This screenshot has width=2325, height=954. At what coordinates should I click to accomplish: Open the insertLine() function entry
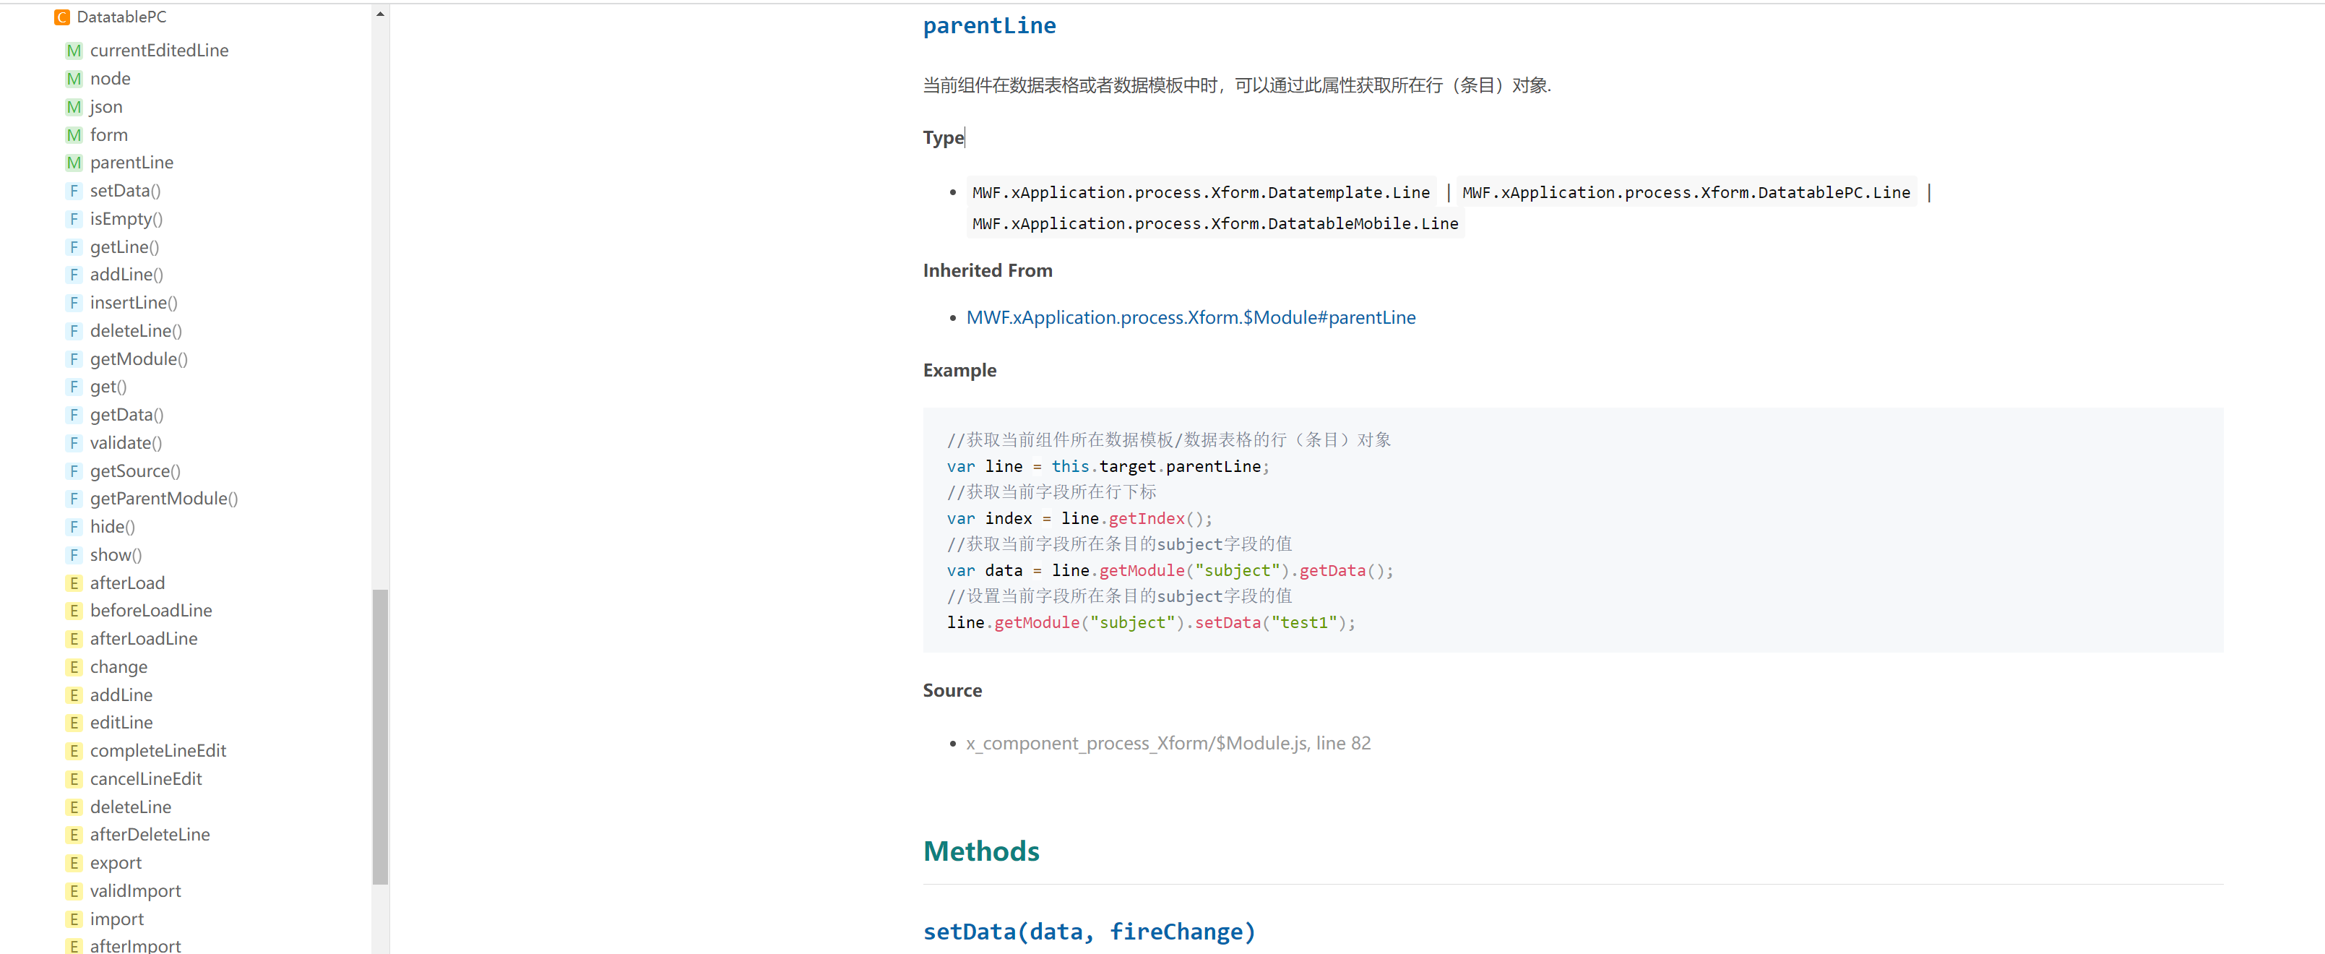coord(134,302)
